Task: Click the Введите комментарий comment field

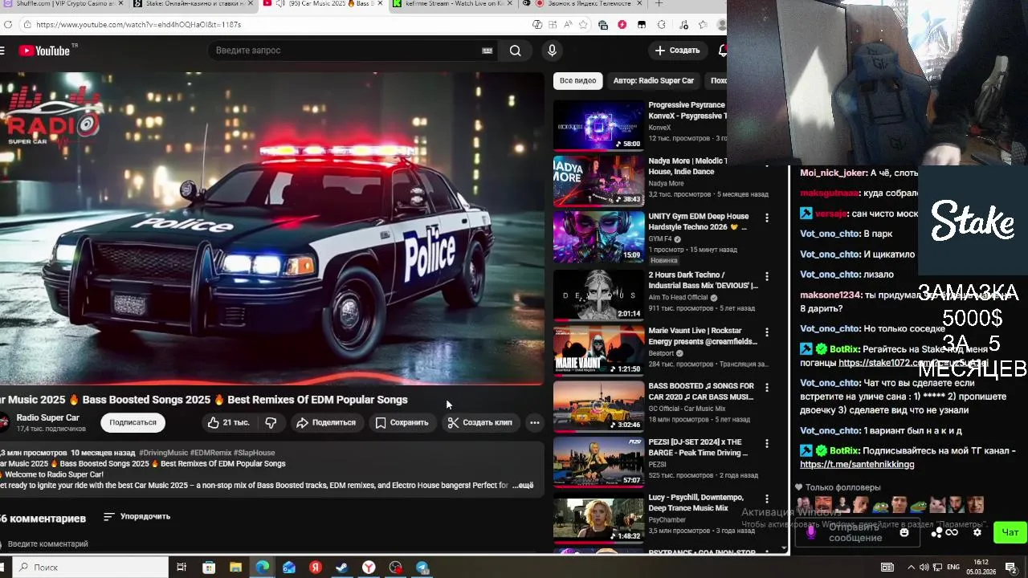Action: pos(48,543)
